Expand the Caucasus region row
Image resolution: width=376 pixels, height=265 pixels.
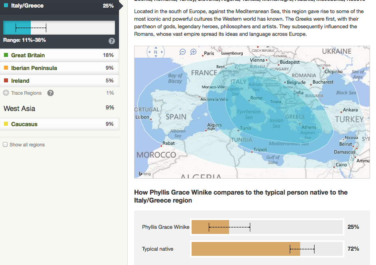click(x=59, y=124)
